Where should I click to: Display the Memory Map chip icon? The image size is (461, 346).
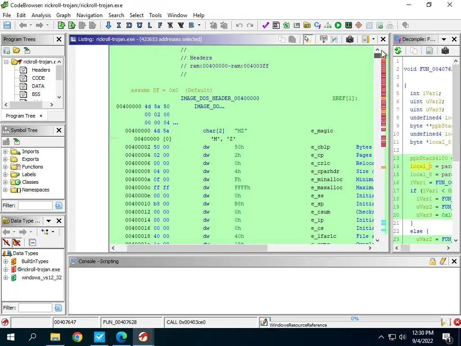(x=348, y=25)
